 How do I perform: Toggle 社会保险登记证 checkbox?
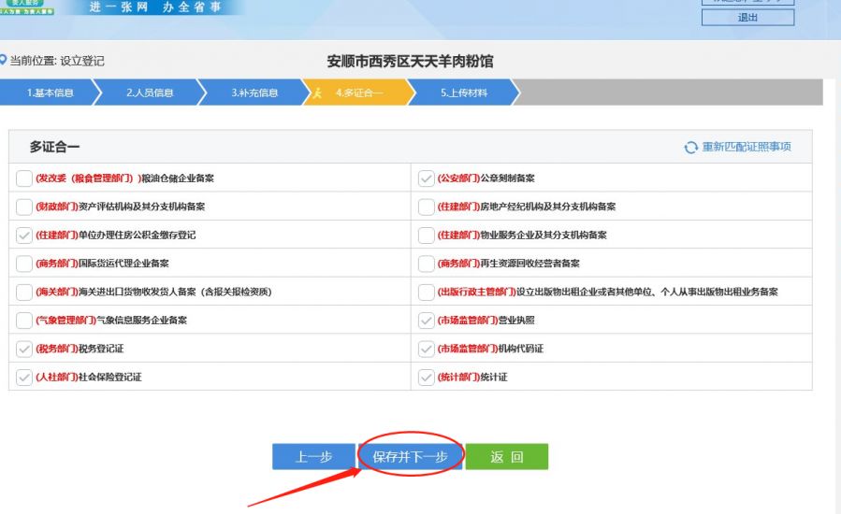point(24,377)
